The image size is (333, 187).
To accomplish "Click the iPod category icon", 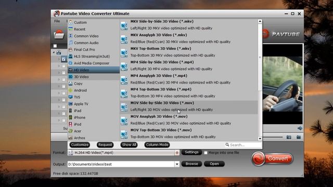I will tap(71, 124).
